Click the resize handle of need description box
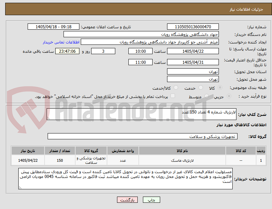The image size is (272, 209). pos(48,118)
